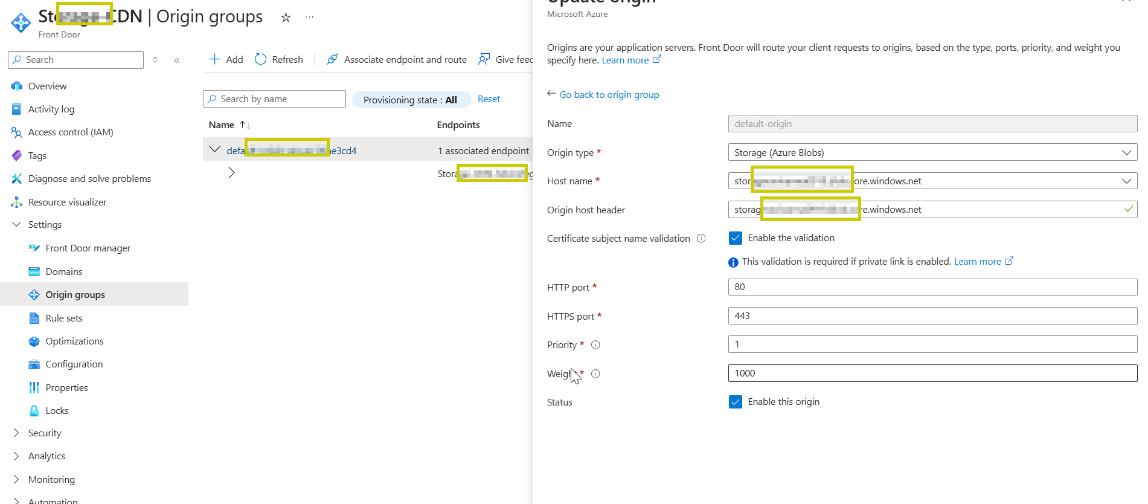Toggle Enable this origin checkbox
1148x504 pixels.
[736, 402]
